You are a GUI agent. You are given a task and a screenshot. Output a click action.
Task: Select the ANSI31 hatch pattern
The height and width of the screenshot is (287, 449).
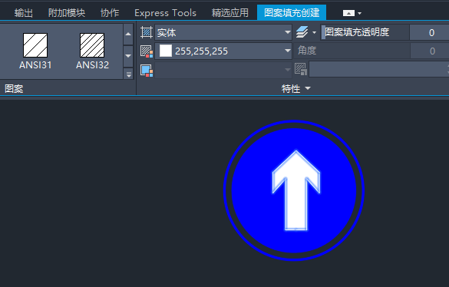(35, 51)
